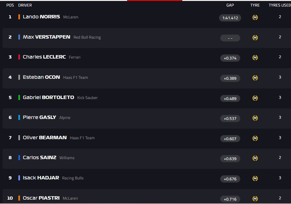Click Esteban Ocon's yellow tyre icon
Image resolution: width=291 pixels, height=204 pixels.
point(255,78)
